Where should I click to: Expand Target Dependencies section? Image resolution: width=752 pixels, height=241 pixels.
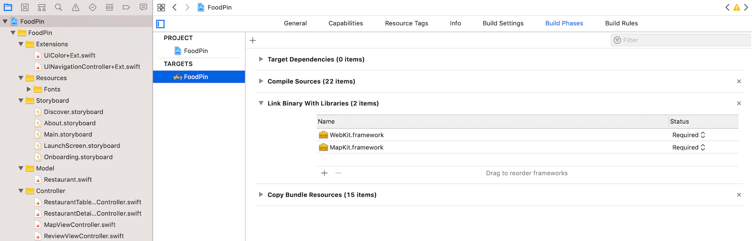[261, 59]
